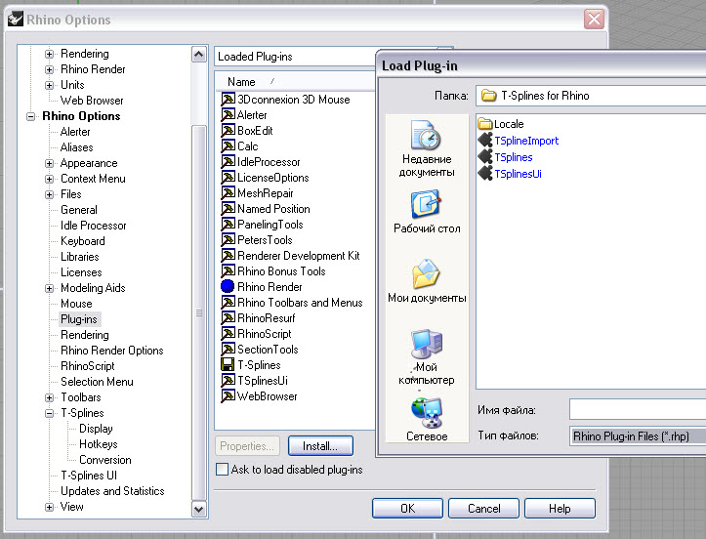Viewport: 706px width, 539px height.
Task: Click the BoxEdit plug-in icon
Action: [x=228, y=131]
